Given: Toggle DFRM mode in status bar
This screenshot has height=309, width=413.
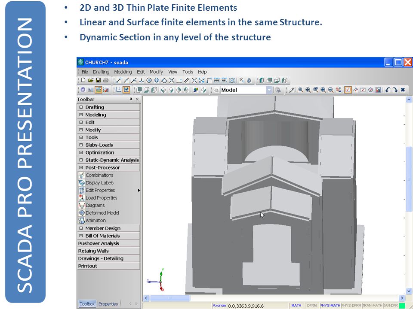Looking at the screenshot, I should (x=312, y=306).
